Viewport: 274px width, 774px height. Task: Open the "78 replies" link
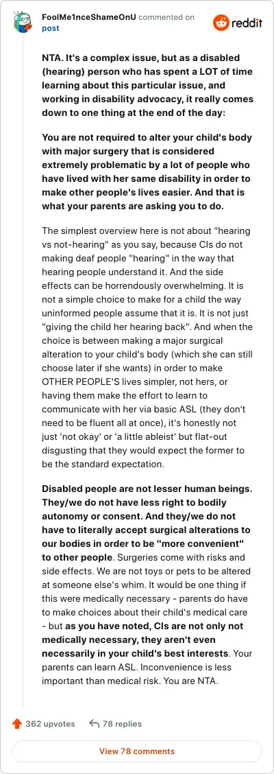[122, 724]
